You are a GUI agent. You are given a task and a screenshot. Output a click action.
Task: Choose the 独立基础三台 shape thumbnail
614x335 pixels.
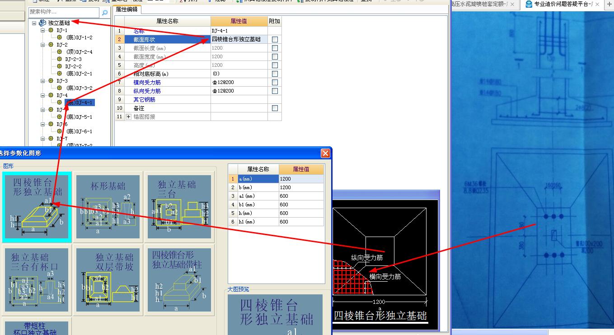coord(179,207)
